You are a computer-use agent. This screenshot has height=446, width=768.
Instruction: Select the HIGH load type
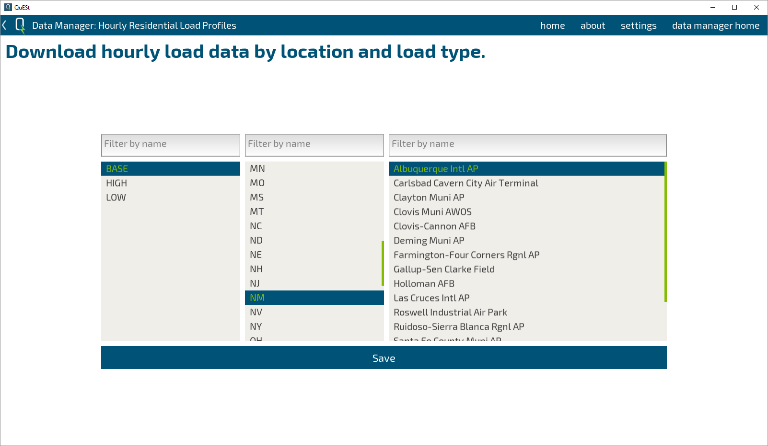[x=171, y=183]
